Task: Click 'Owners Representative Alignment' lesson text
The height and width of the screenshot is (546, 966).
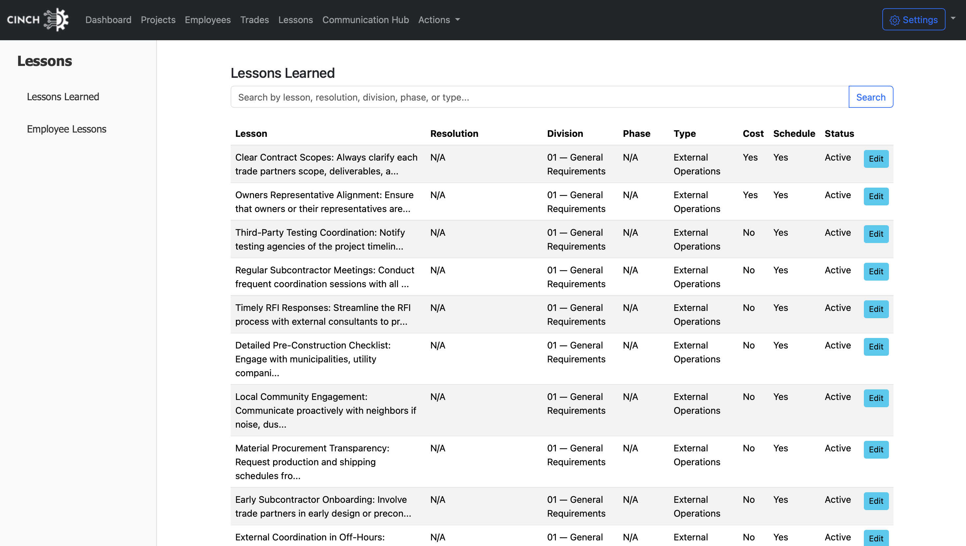Action: [x=325, y=201]
